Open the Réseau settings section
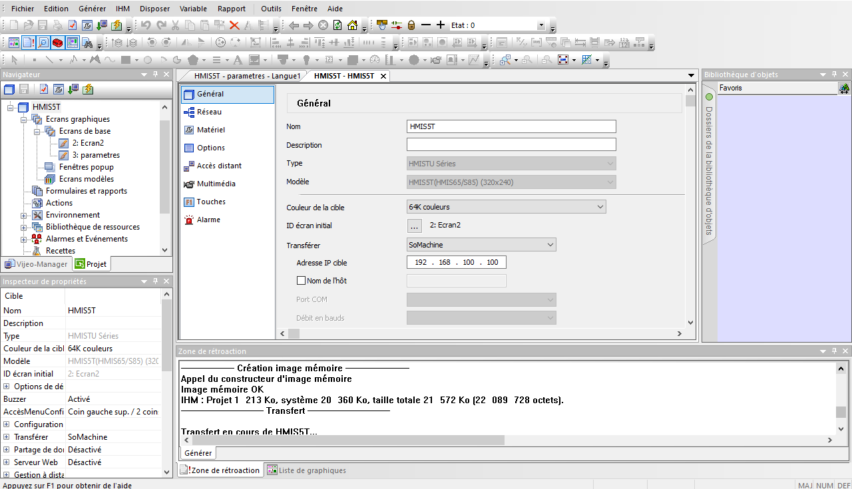The height and width of the screenshot is (489, 852). [x=209, y=112]
